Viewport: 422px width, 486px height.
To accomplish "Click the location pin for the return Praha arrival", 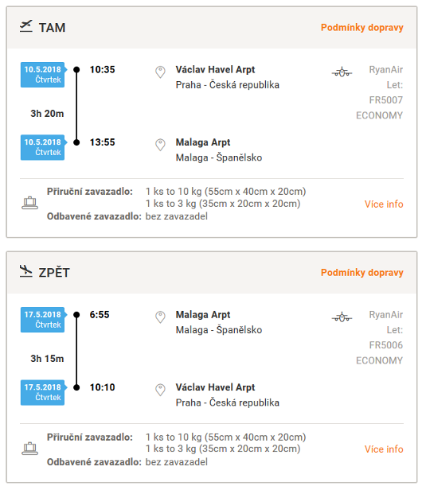I will [160, 390].
